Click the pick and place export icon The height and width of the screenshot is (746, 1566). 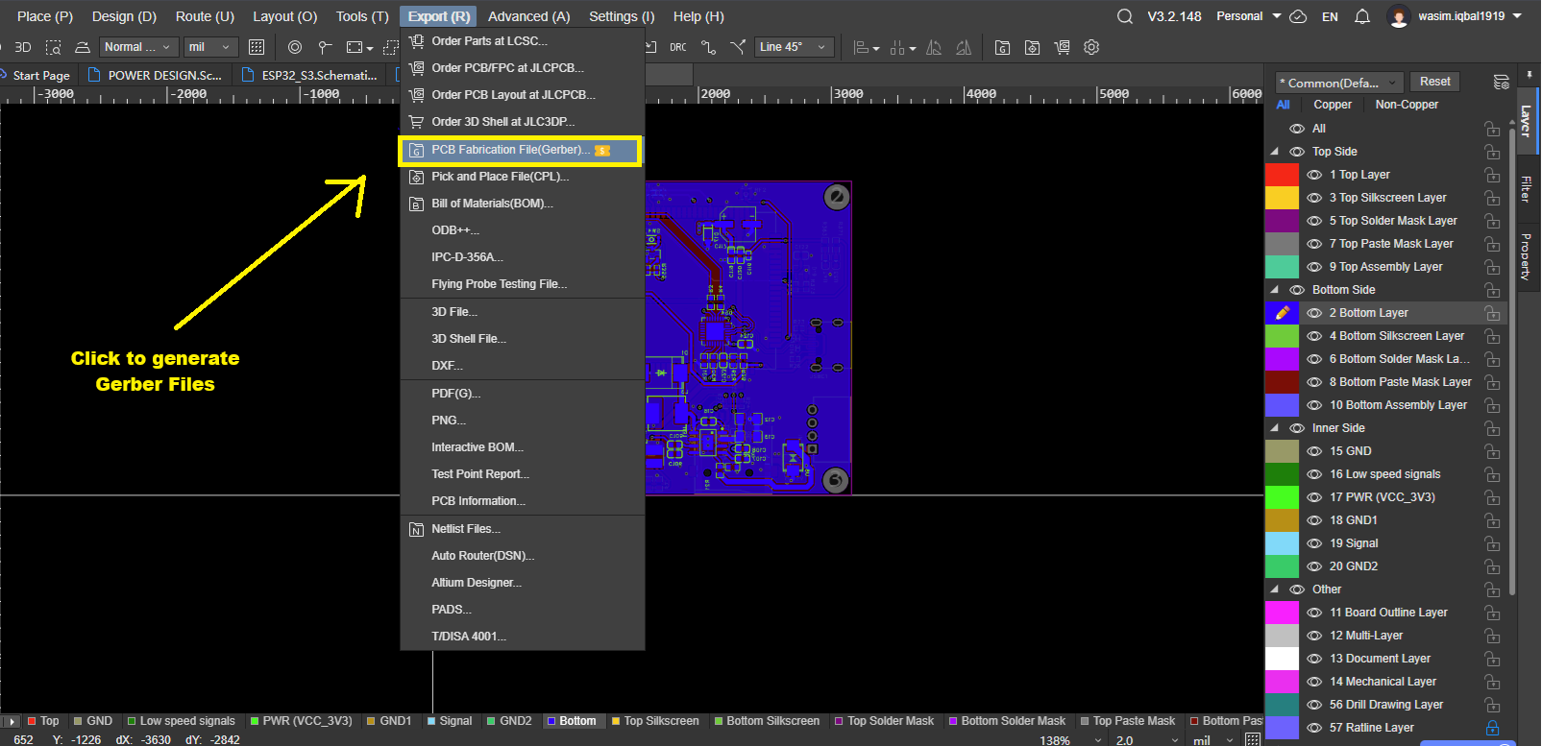click(x=1032, y=47)
